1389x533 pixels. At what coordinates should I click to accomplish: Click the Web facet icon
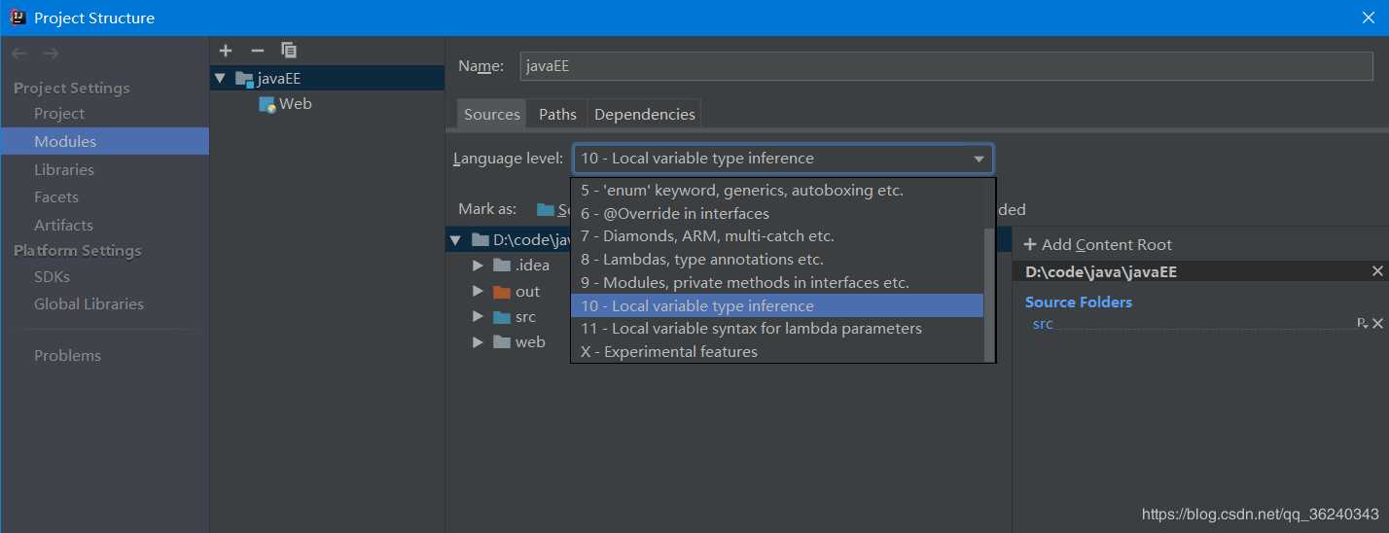coord(267,104)
